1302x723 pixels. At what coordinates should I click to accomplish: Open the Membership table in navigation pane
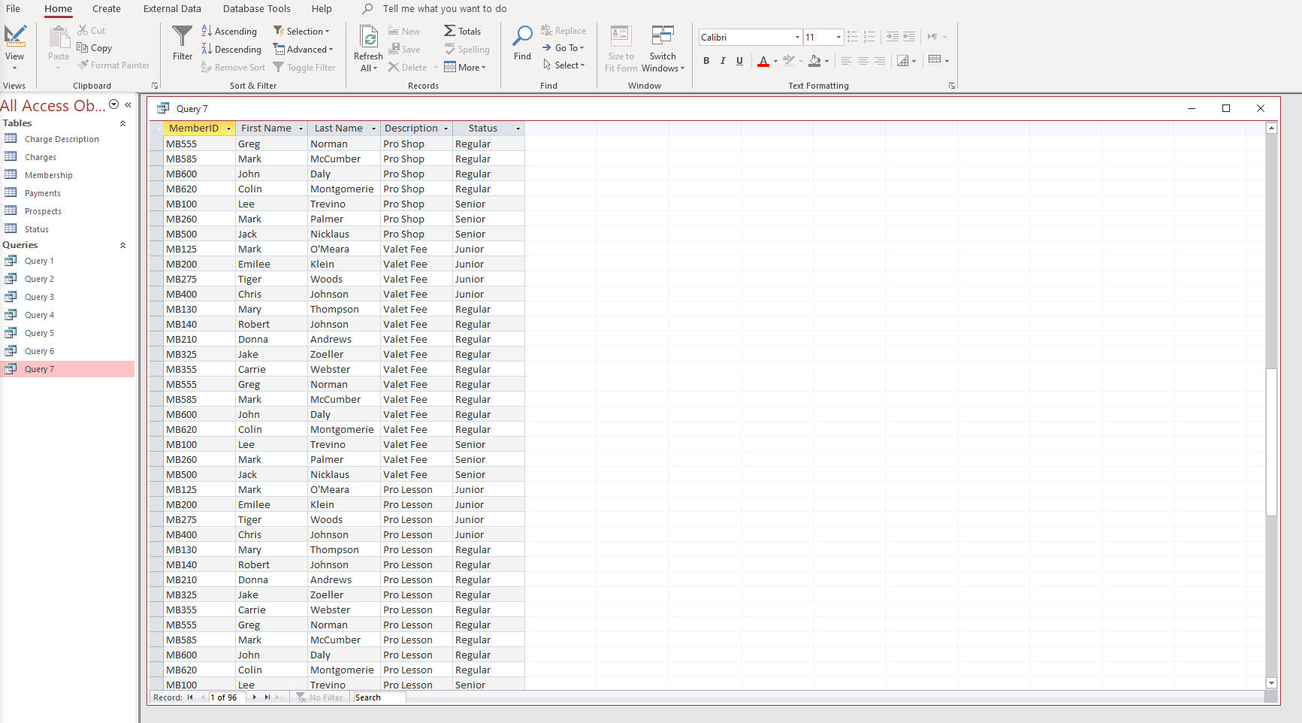tap(49, 175)
